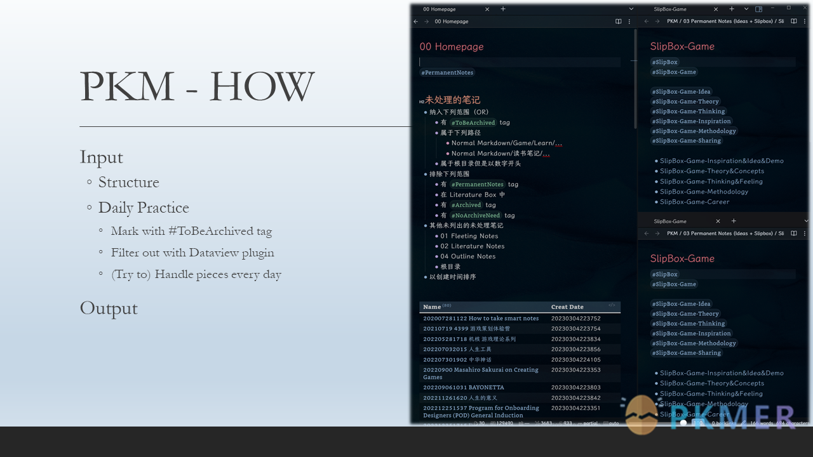Screen dimensions: 813x457
Task: Open SlipBox-Game-Career link in upper pane
Action: point(694,202)
